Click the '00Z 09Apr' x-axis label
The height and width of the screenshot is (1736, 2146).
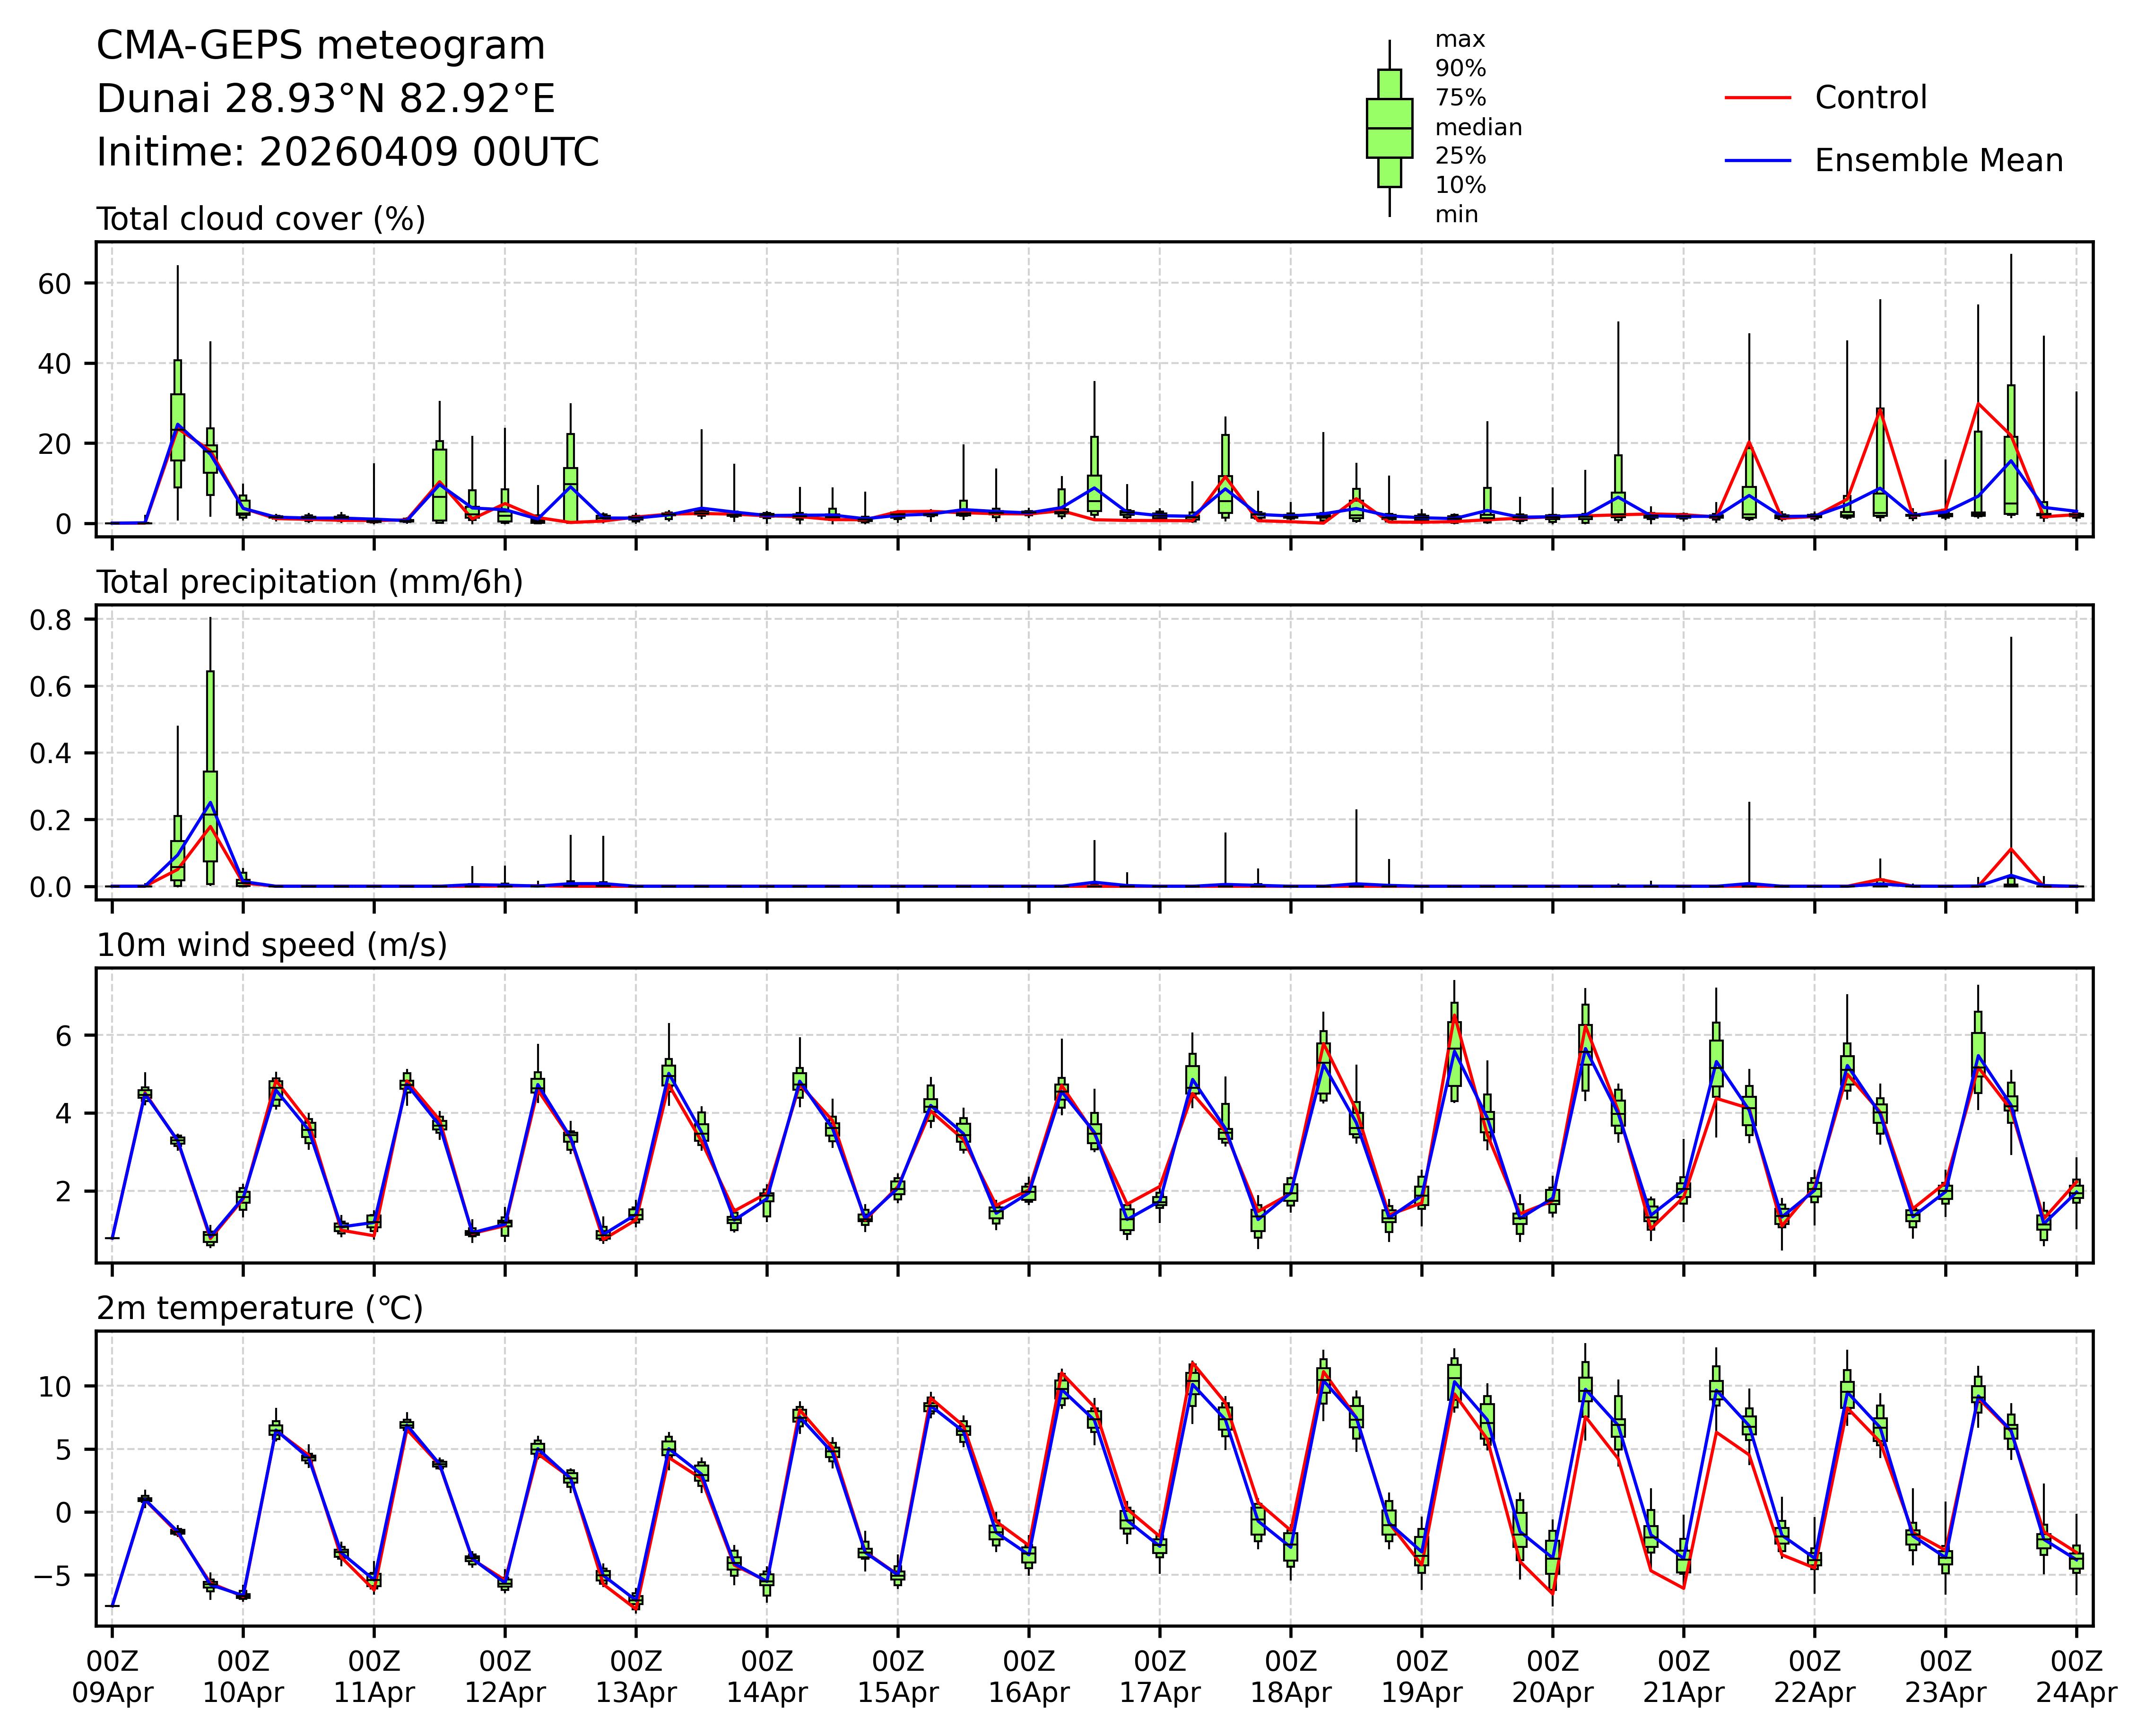point(112,1677)
